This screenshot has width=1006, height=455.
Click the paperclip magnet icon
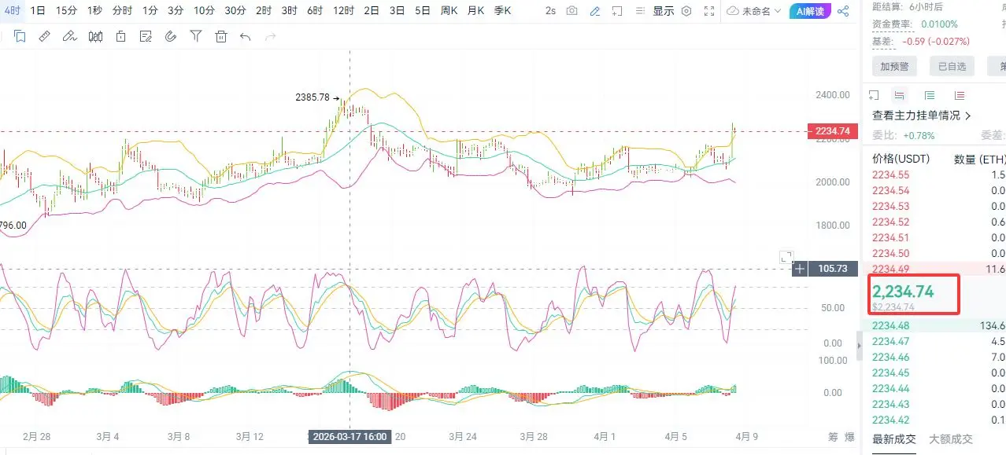tap(171, 36)
